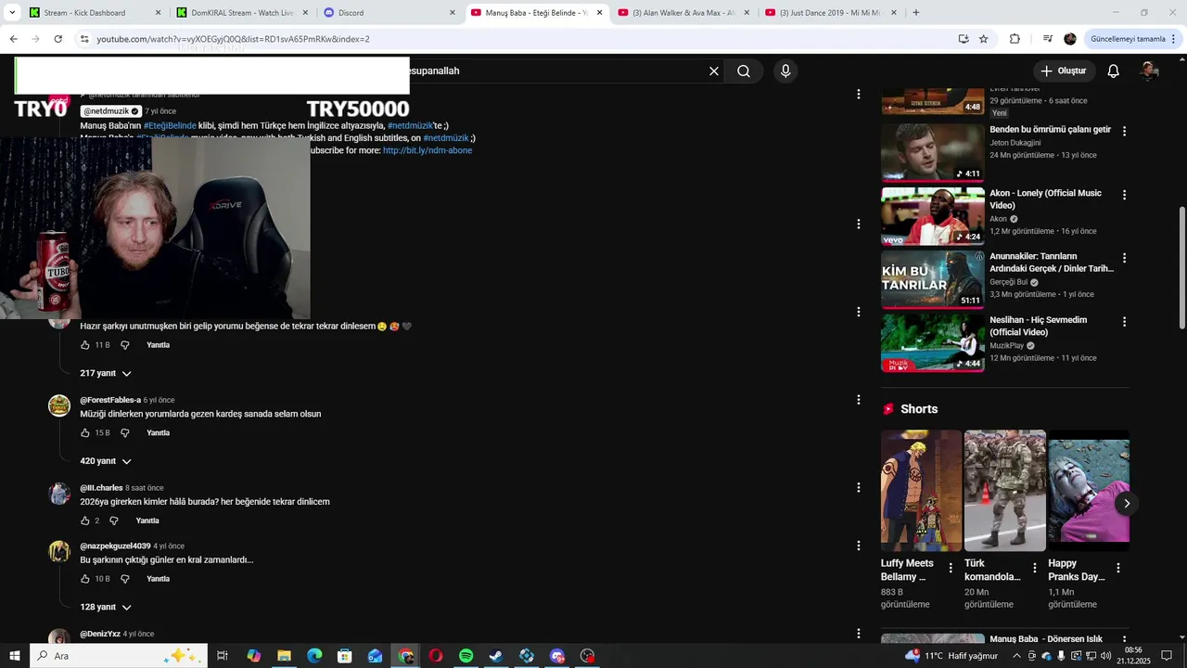Open options for 'Türk komandola...' short
Image resolution: width=1187 pixels, height=668 pixels.
point(1034,568)
